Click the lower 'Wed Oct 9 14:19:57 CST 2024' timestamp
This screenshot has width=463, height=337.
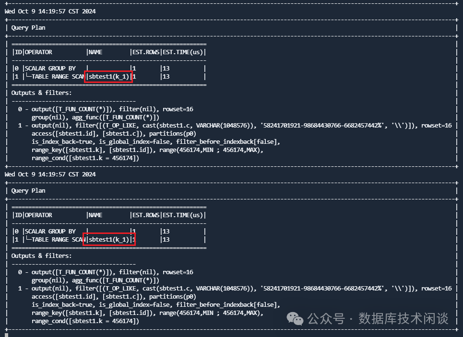click(50, 174)
